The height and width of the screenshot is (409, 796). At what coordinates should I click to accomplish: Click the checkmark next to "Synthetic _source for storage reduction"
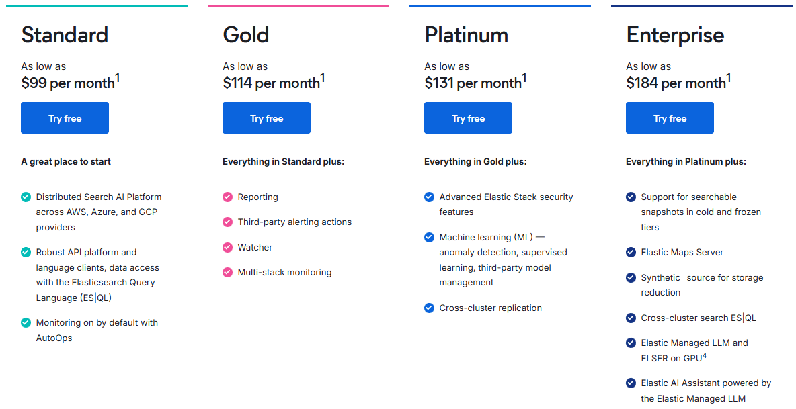(630, 277)
